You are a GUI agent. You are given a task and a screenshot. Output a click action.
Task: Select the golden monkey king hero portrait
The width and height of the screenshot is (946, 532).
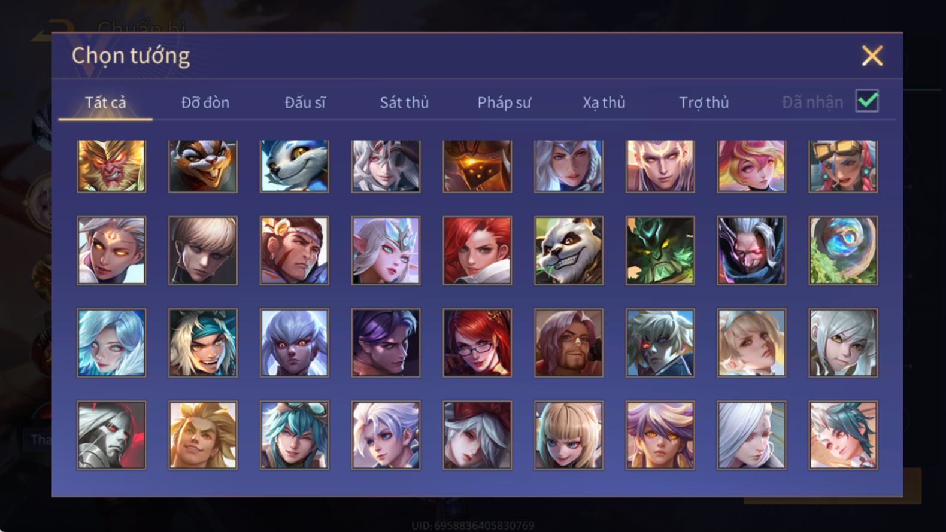111,166
